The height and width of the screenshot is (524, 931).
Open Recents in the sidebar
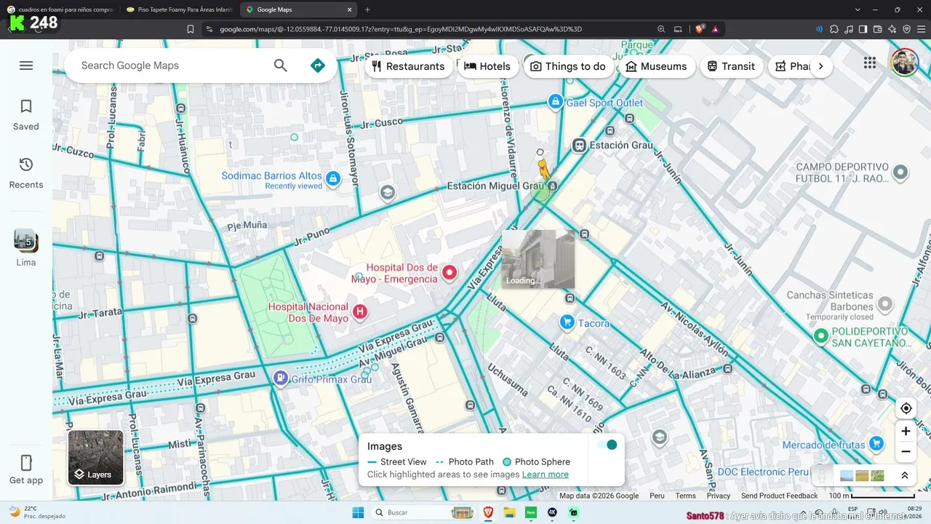tap(26, 173)
